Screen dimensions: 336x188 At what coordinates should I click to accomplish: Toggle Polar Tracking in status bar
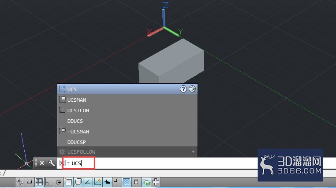point(58,182)
